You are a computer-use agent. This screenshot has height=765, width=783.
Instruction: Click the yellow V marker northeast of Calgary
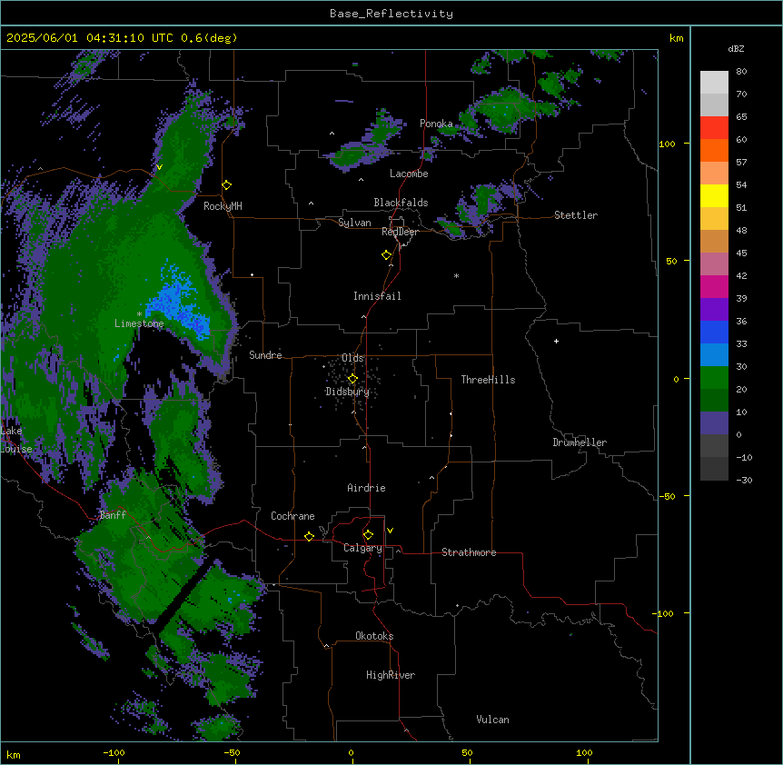(390, 531)
